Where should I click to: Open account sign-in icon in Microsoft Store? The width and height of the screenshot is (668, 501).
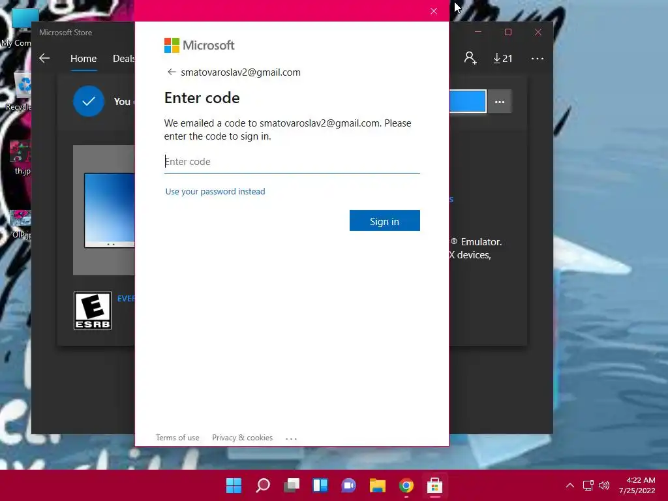(x=470, y=58)
